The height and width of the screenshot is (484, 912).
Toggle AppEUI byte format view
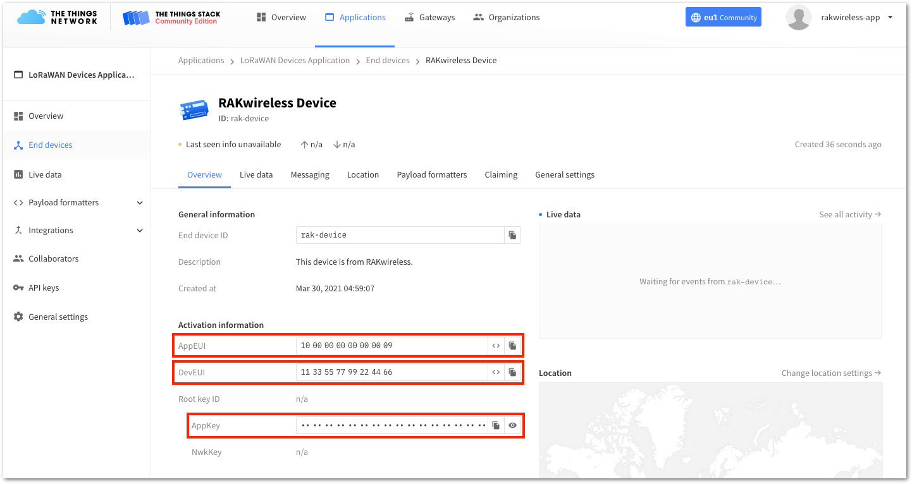point(496,346)
